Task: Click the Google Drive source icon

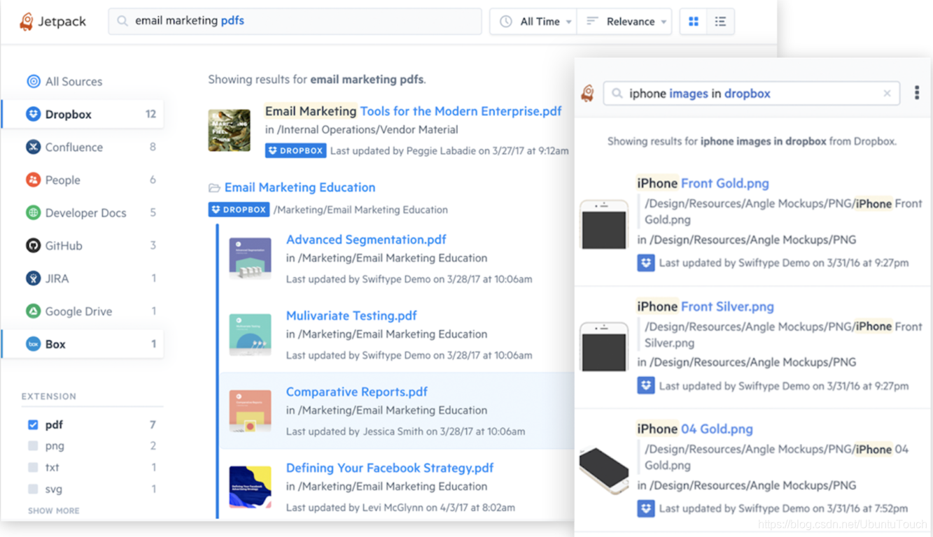Action: pos(33,311)
